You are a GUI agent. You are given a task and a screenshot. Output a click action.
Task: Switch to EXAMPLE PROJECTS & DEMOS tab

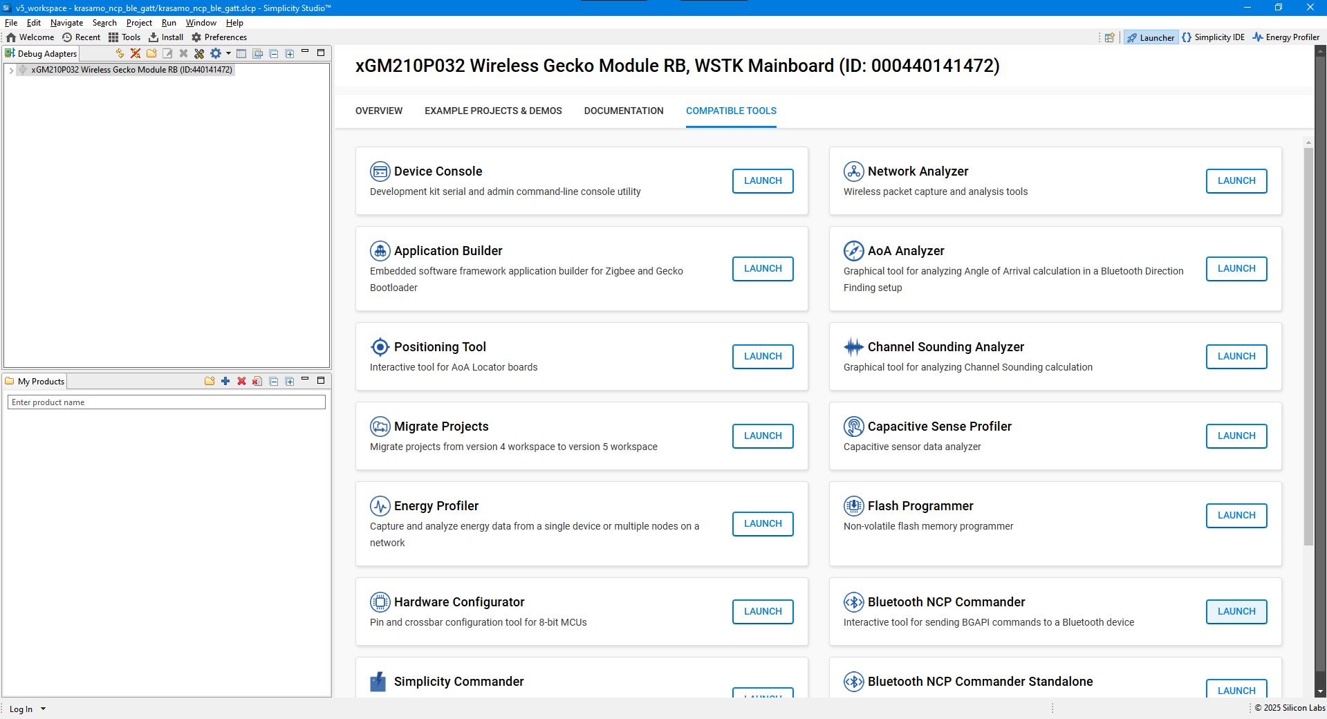point(493,111)
